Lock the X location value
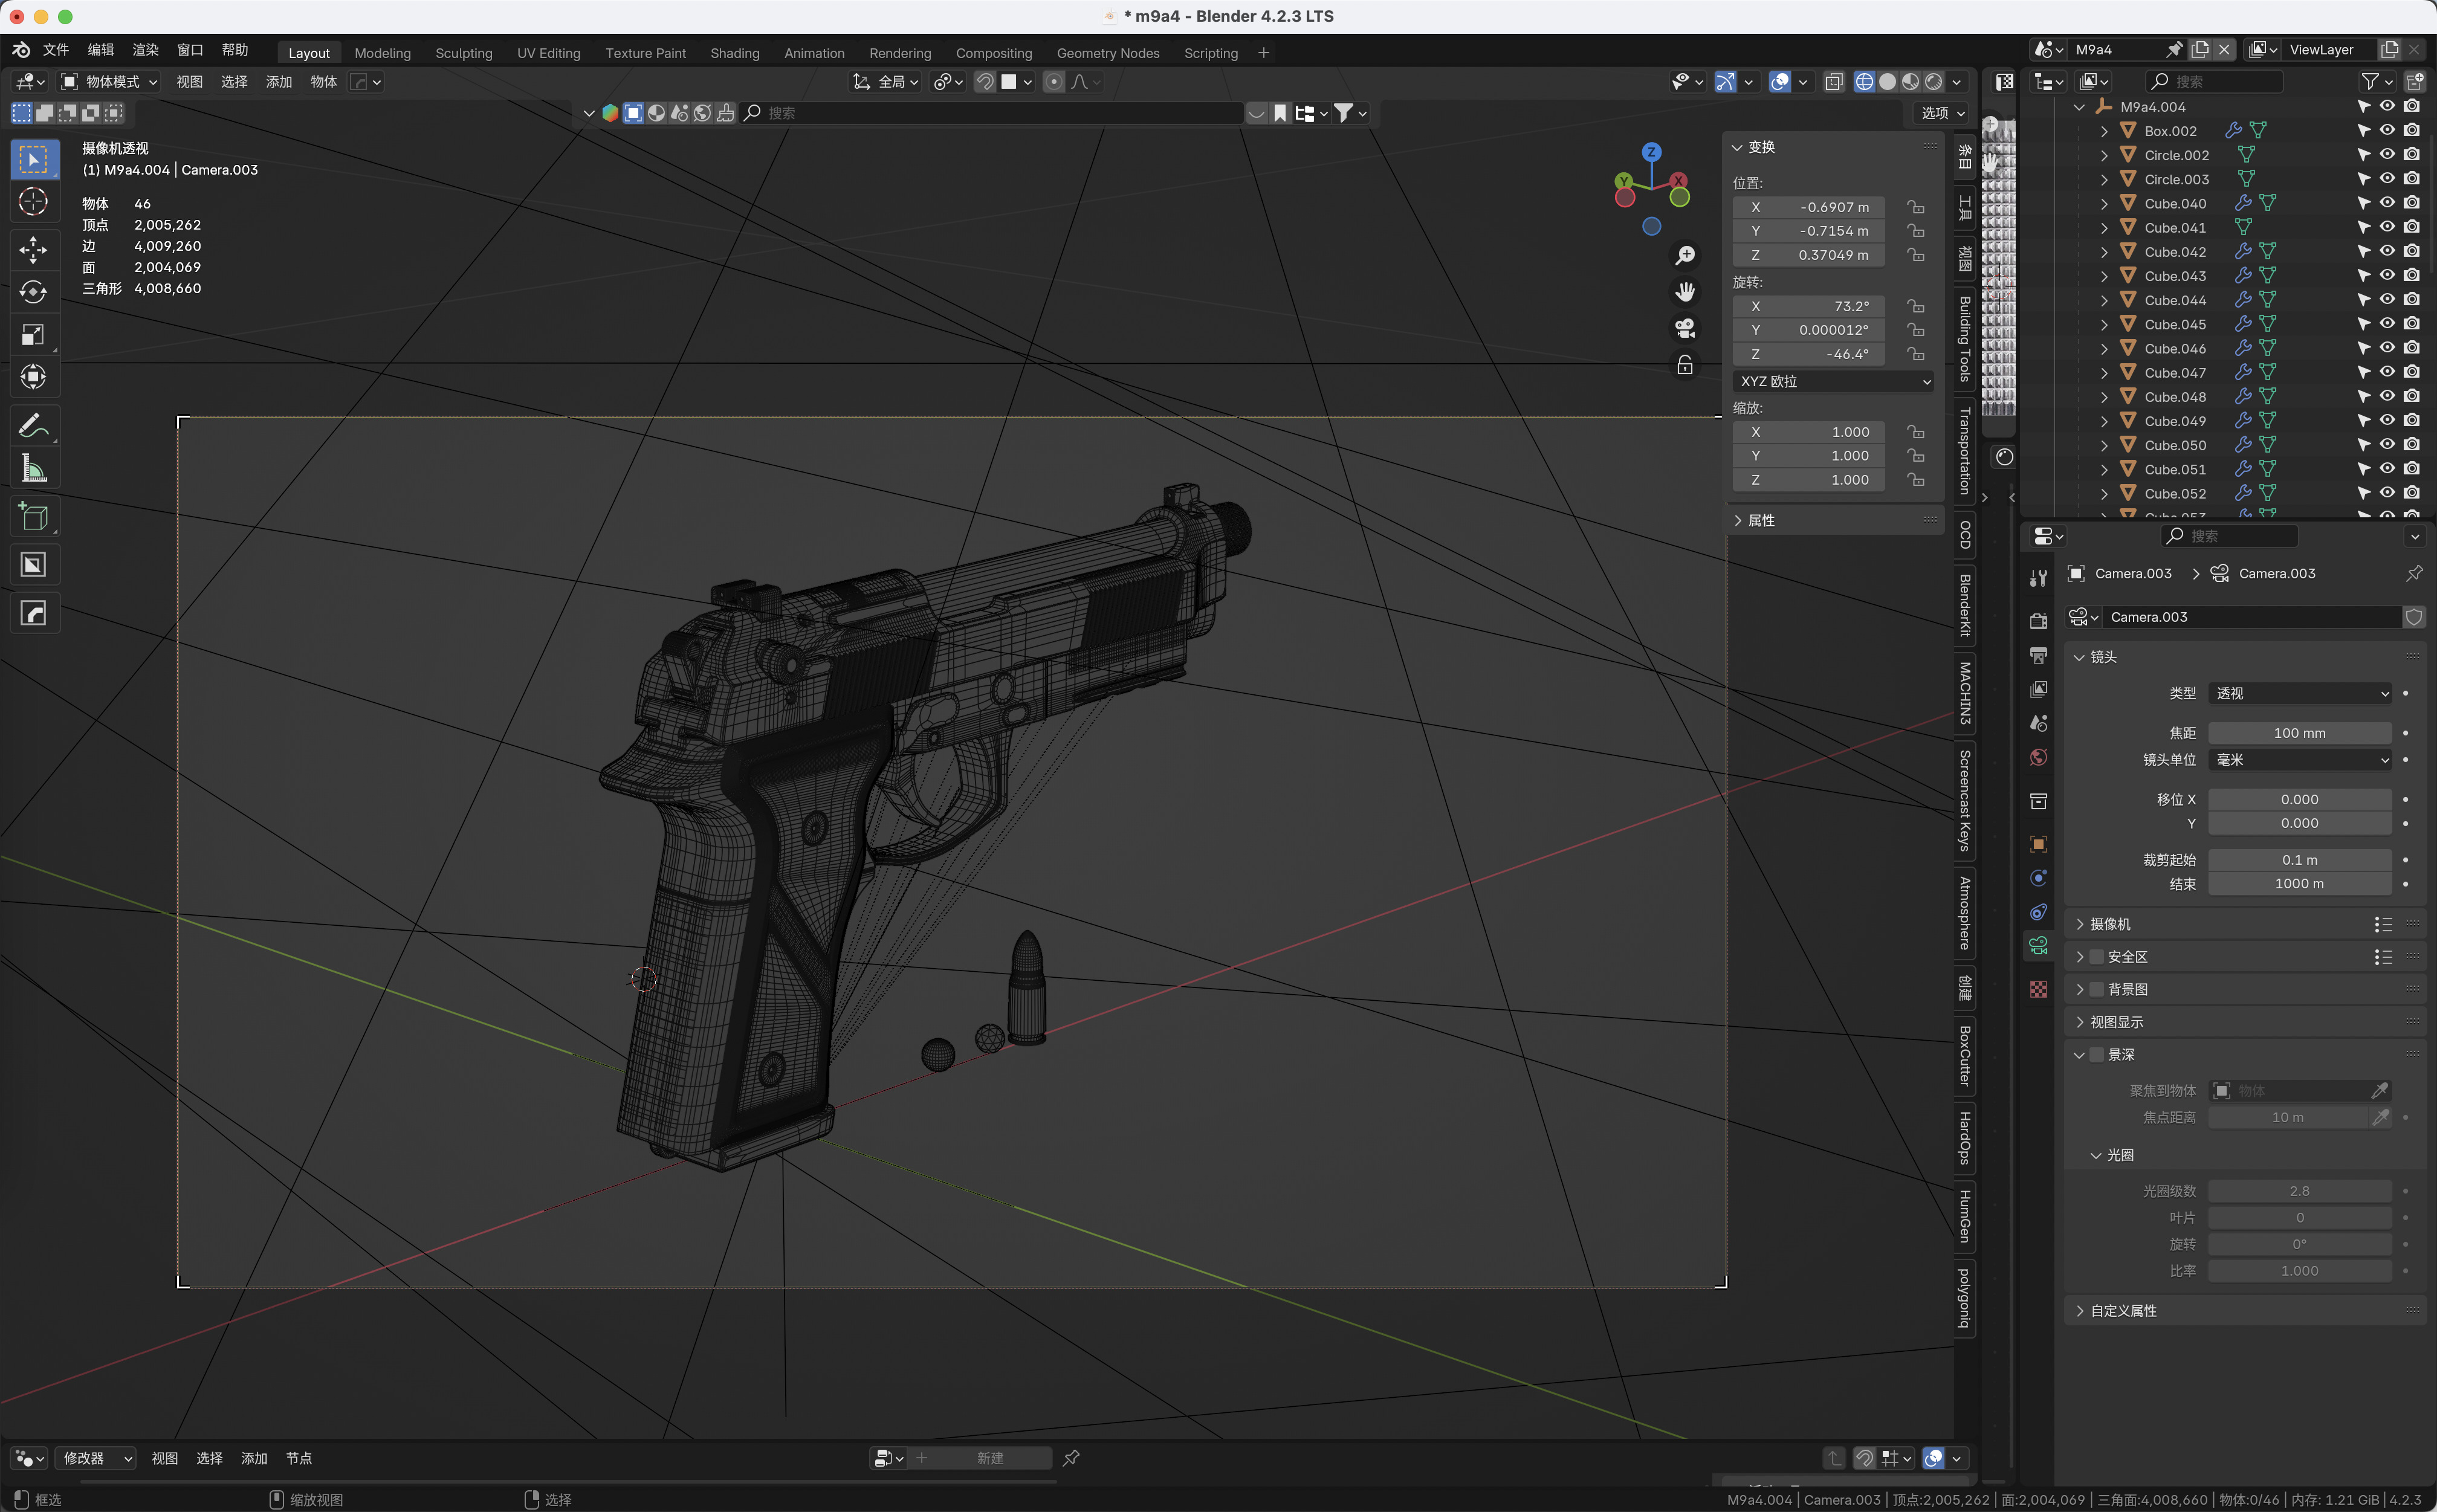Screen dimensions: 2437x1512 1915,207
